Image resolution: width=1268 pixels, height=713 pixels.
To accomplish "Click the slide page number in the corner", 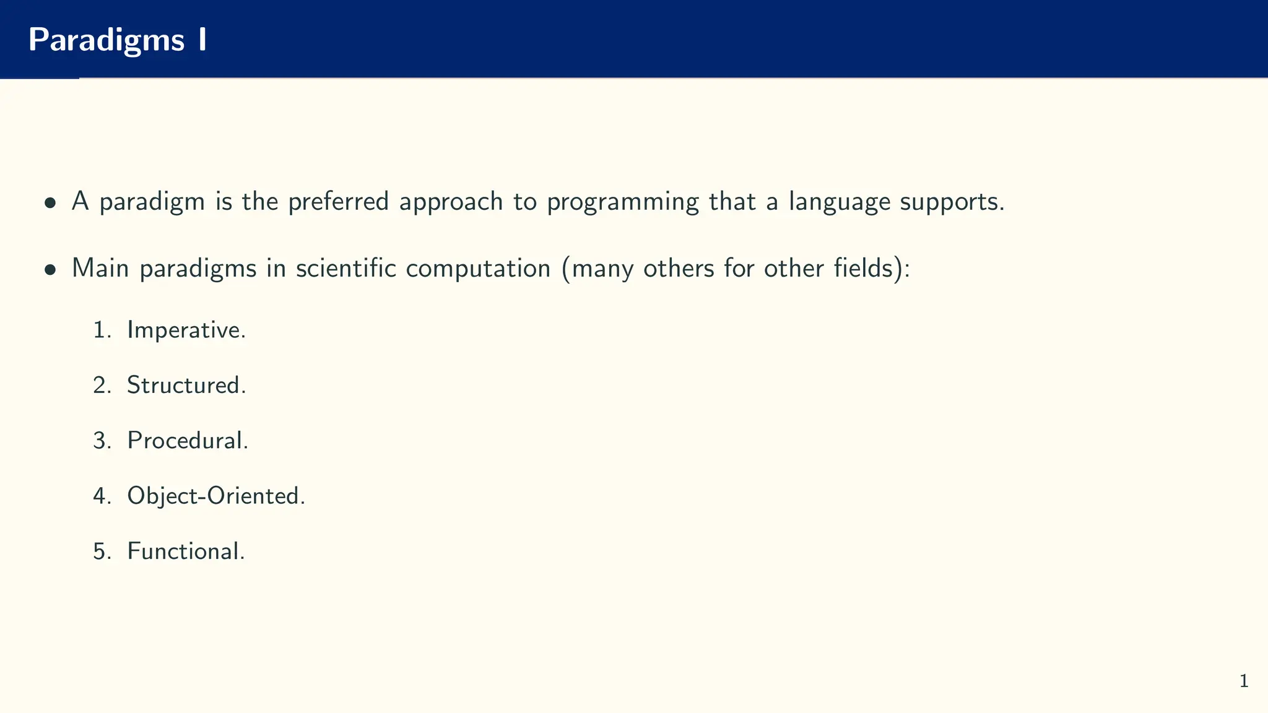I will [x=1244, y=681].
